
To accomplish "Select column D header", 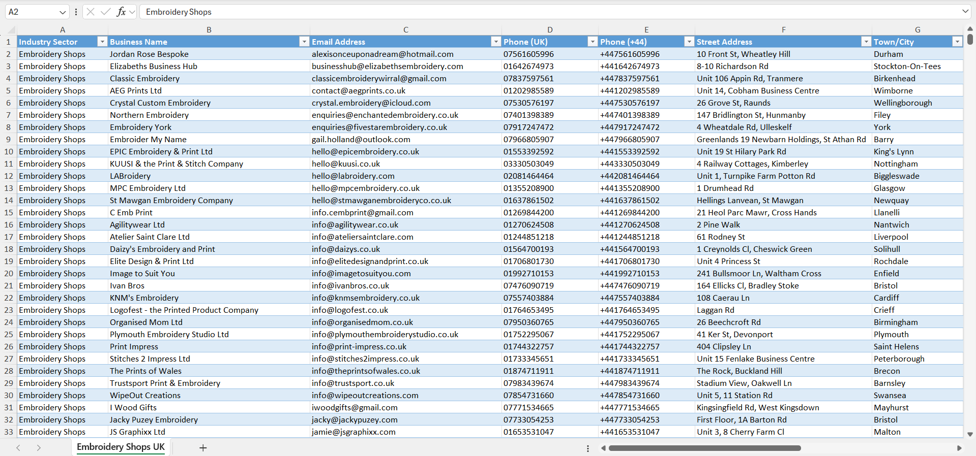I will pos(550,29).
